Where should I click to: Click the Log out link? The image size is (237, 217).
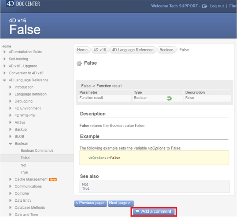[x=217, y=6]
